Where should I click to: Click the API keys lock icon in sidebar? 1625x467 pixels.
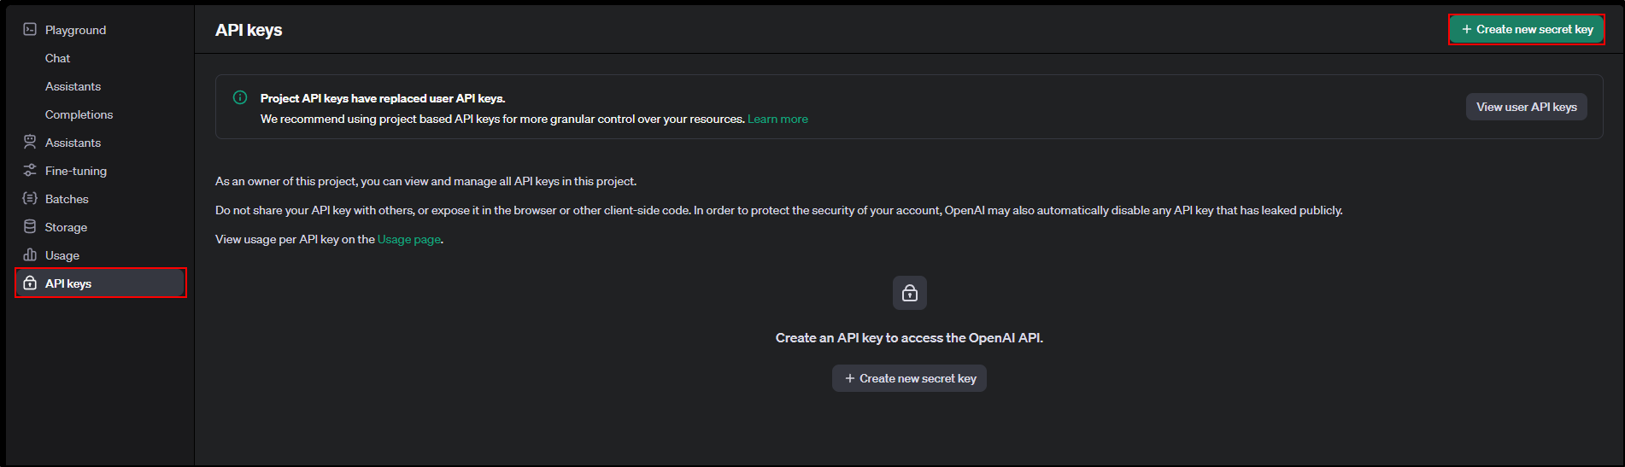tap(30, 283)
